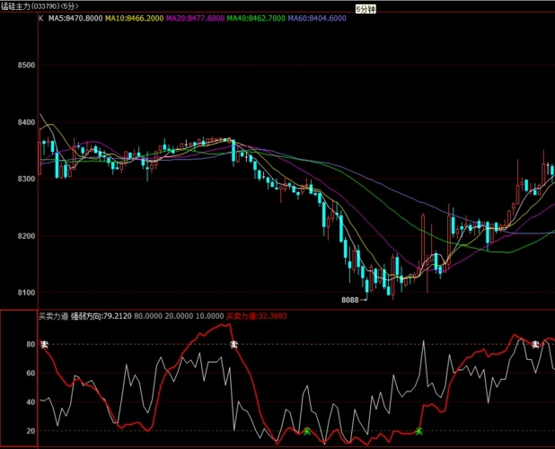This screenshot has width=555, height=449.
Task: Click the grey 买卖力道 indicator name
Action: pos(53,316)
